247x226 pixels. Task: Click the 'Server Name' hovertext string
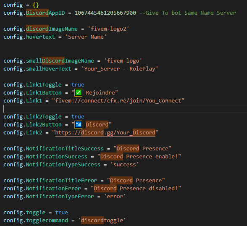pos(86,37)
